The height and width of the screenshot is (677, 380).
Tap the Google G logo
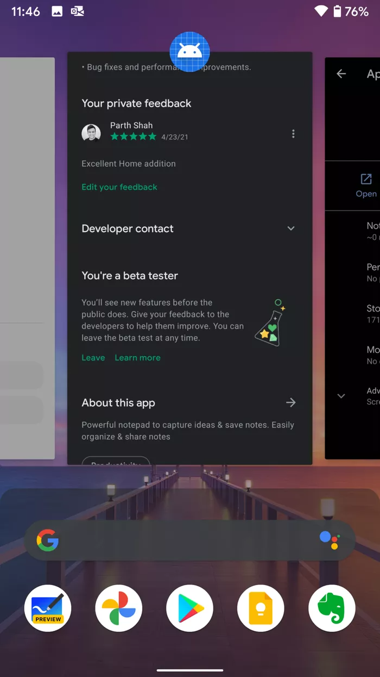48,540
